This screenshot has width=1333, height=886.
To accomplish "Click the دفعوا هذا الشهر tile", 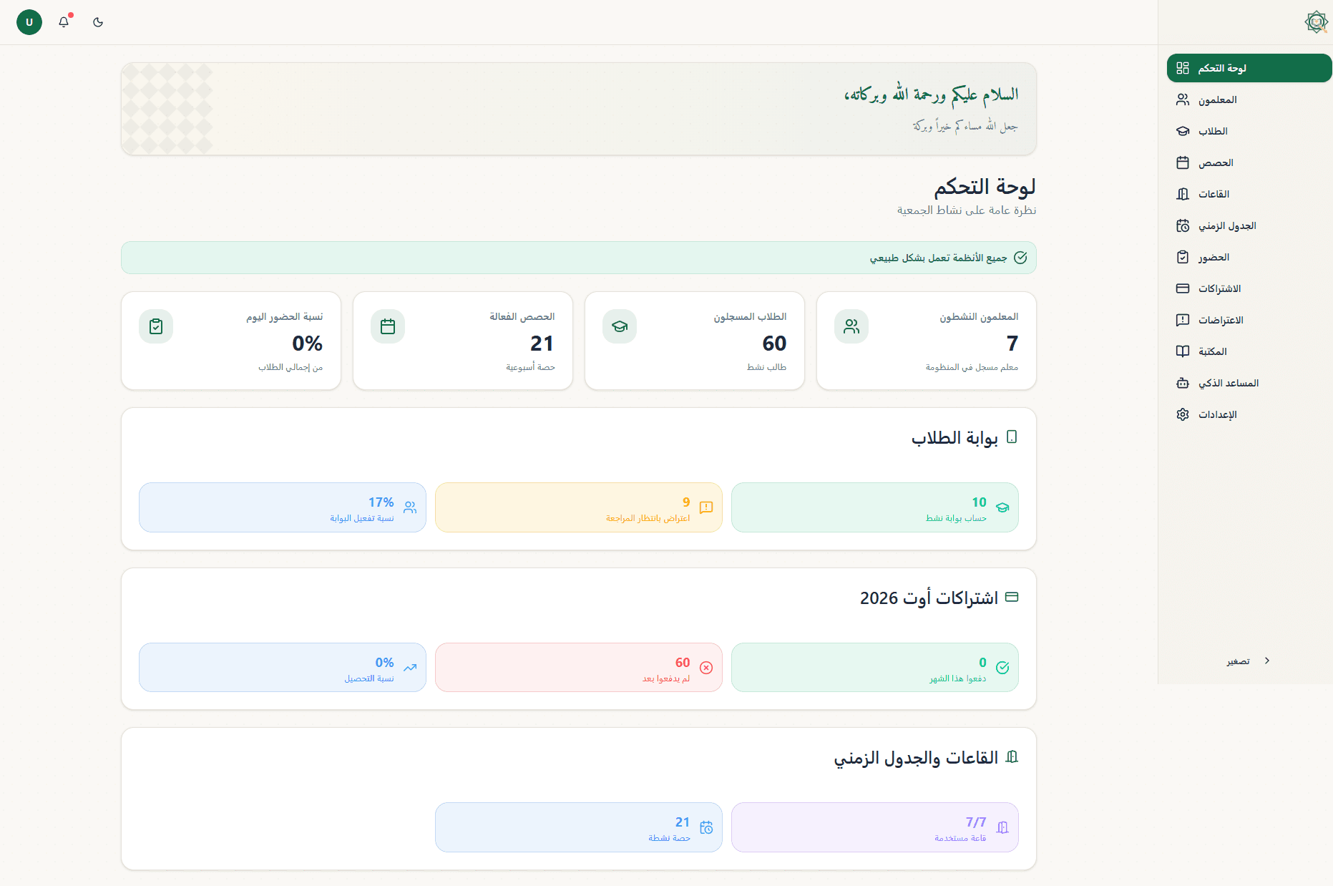I will pos(875,668).
